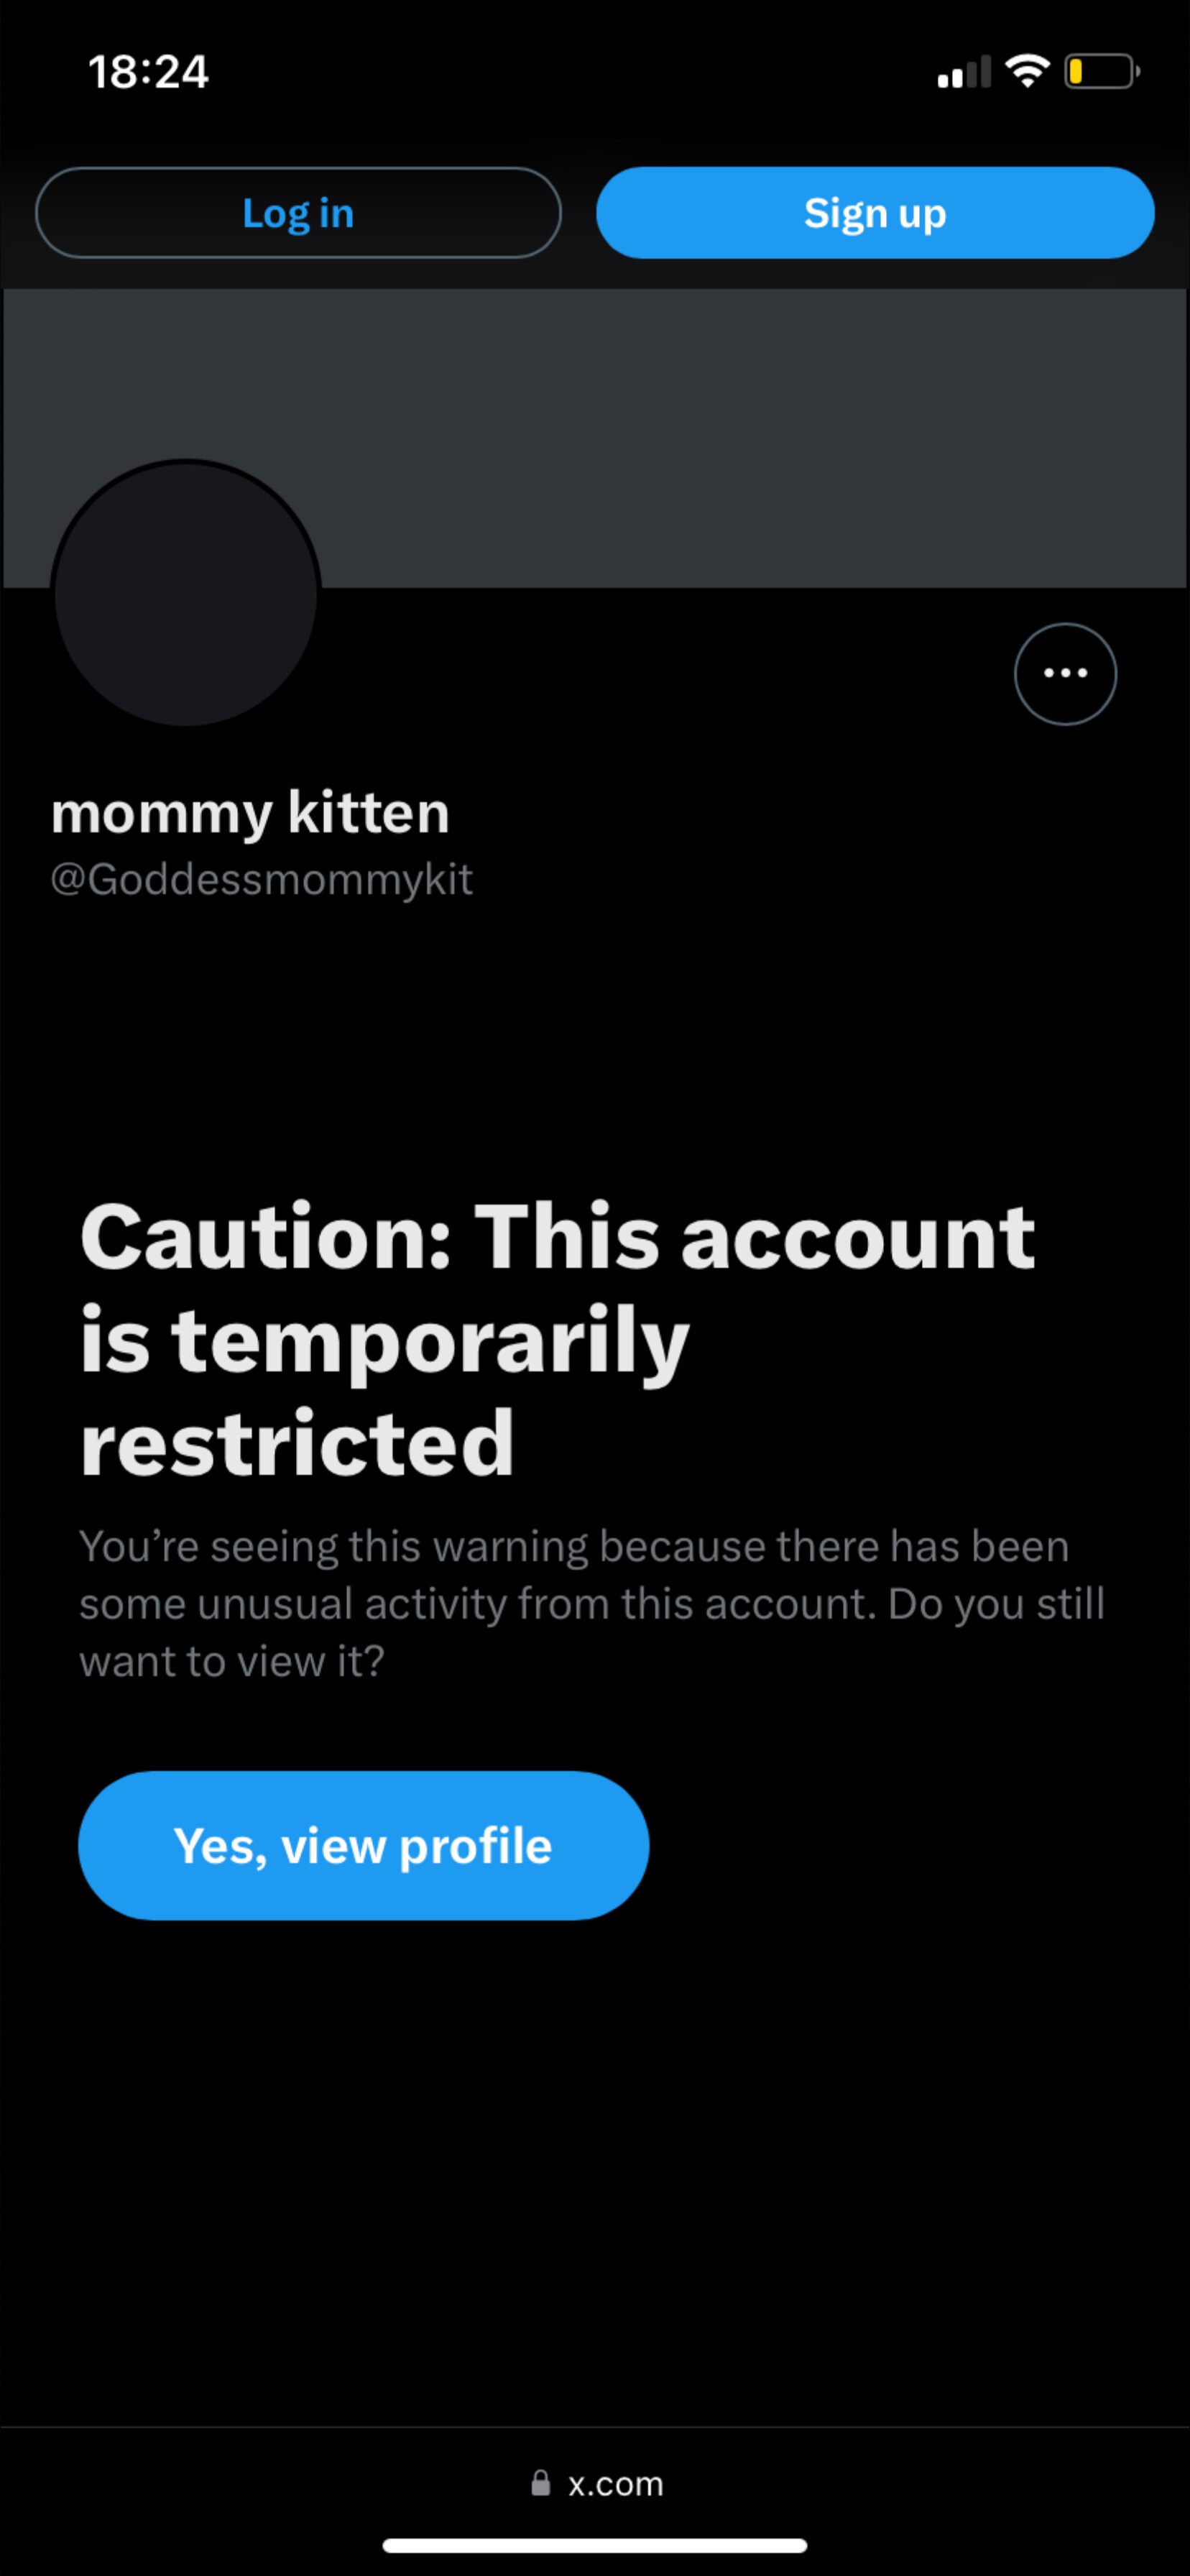Tap the blank circular profile avatar

186,593
